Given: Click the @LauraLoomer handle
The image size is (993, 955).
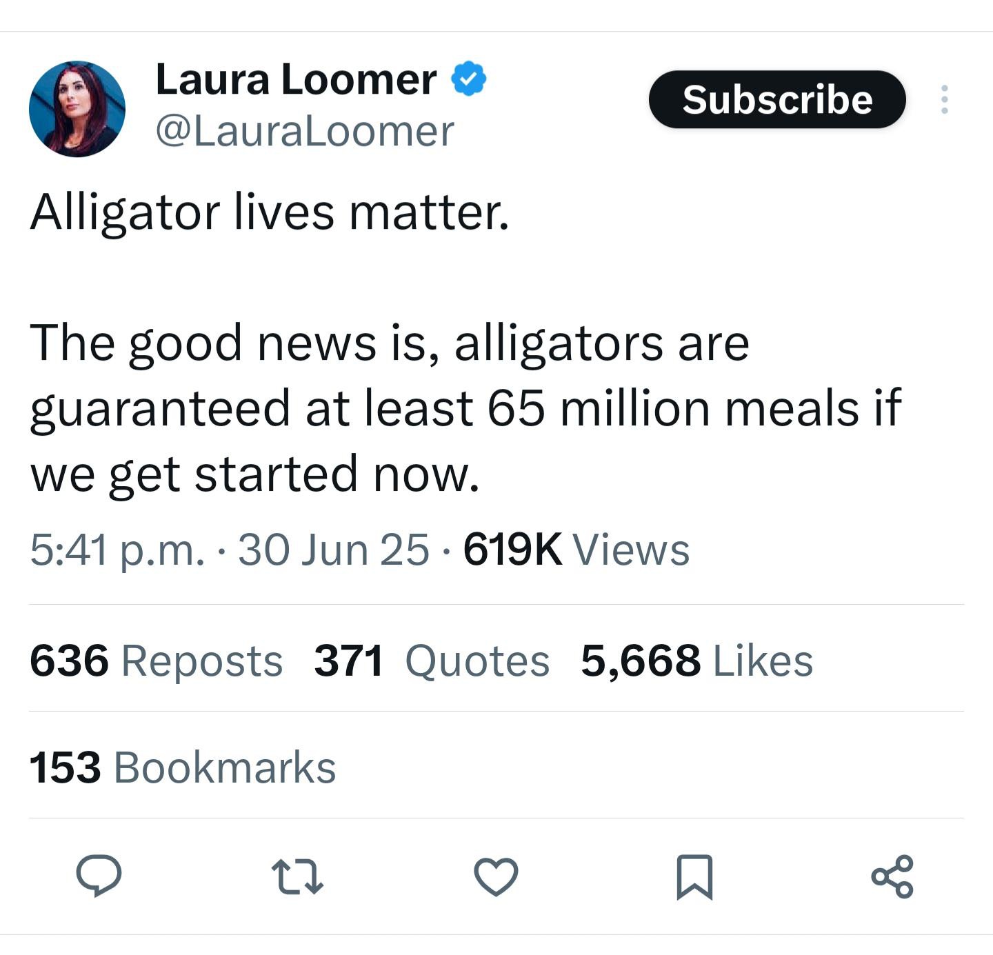Looking at the screenshot, I should click(x=305, y=131).
